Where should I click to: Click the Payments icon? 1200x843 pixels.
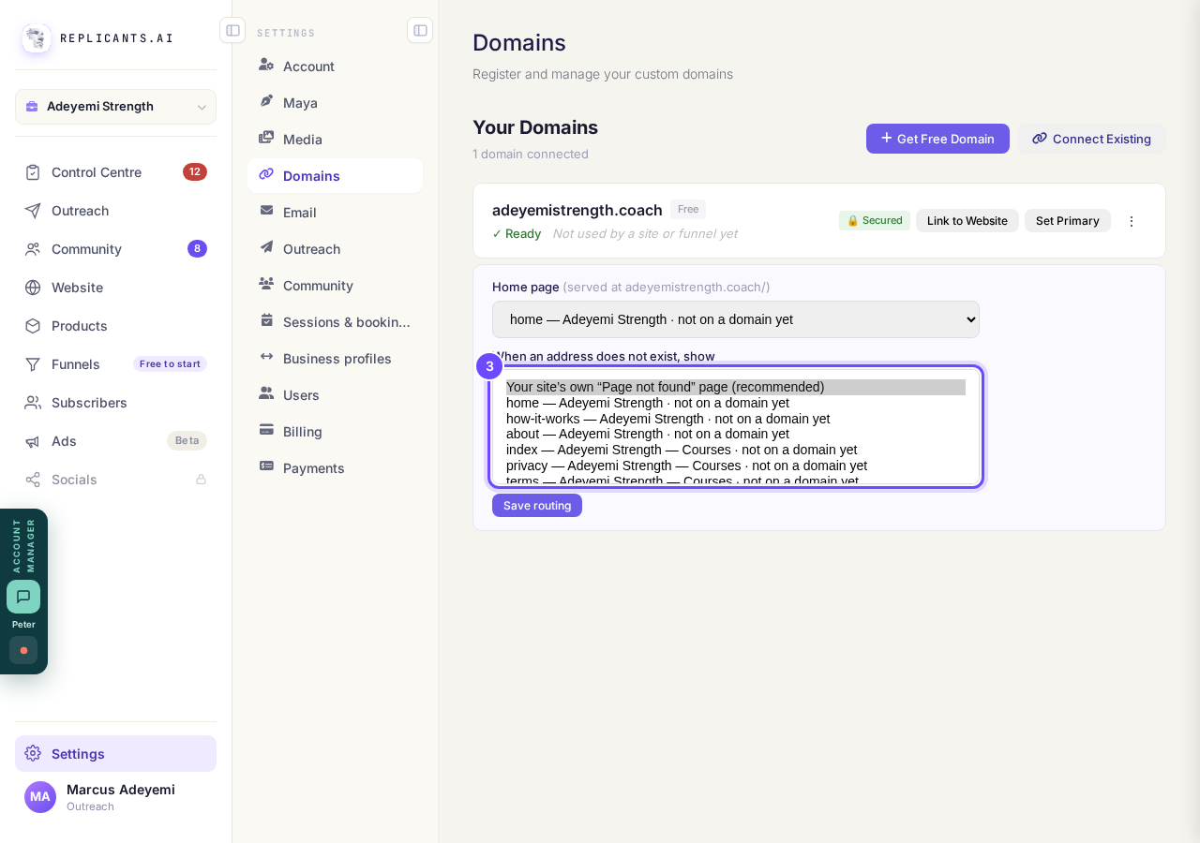tap(266, 467)
